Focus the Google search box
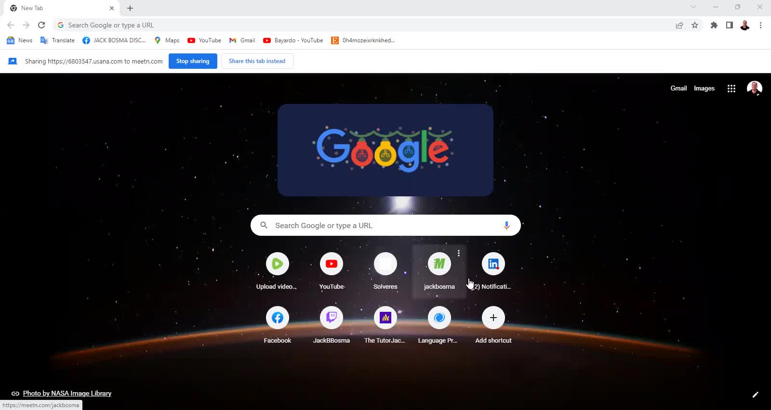 click(385, 225)
